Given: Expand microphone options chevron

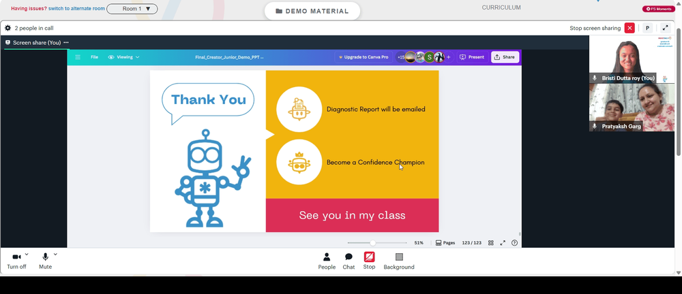Looking at the screenshot, I should click(55, 255).
